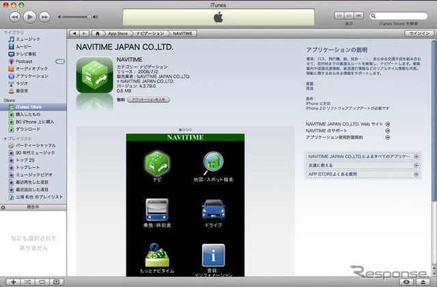Collapse the プレイリスト section

point(5,138)
